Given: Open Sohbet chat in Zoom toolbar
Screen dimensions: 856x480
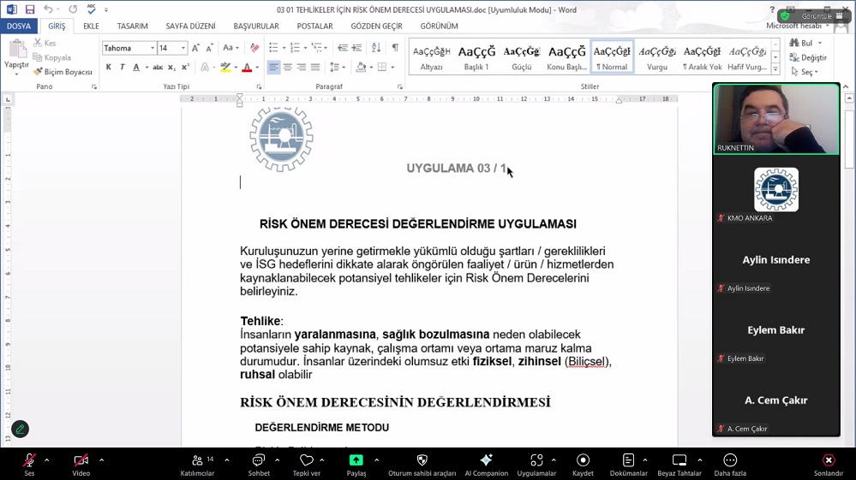Looking at the screenshot, I should 259,465.
